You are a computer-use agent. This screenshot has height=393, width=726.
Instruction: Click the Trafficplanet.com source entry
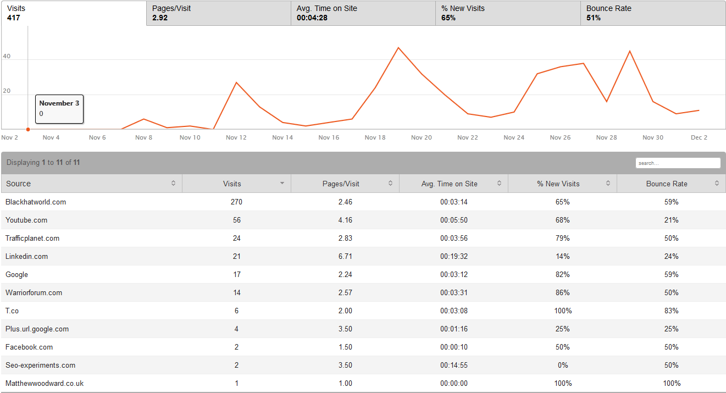32,238
